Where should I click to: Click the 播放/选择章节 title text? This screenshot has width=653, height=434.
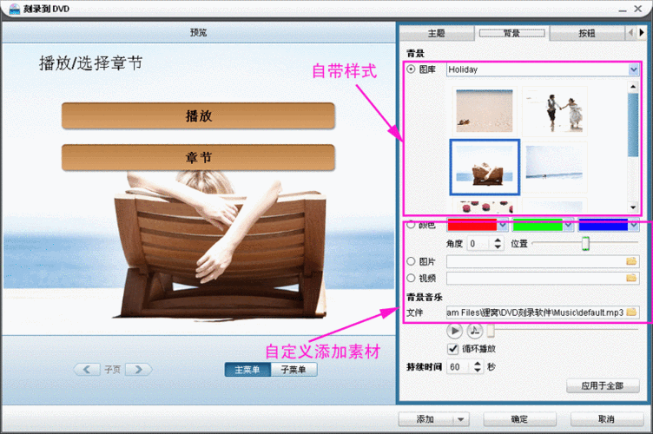tap(91, 63)
